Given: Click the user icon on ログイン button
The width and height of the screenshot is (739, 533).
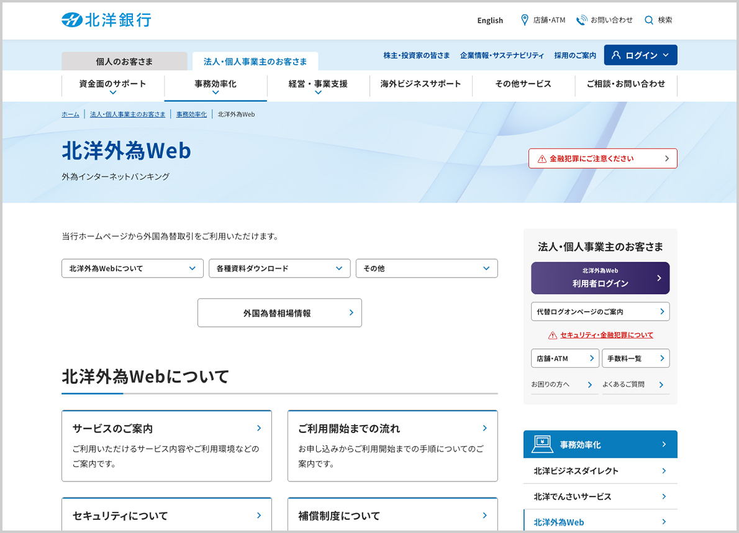Looking at the screenshot, I should point(615,55).
